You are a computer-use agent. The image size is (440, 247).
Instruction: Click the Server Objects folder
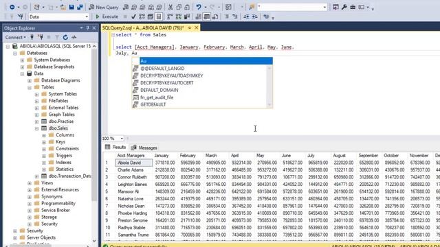(41, 237)
